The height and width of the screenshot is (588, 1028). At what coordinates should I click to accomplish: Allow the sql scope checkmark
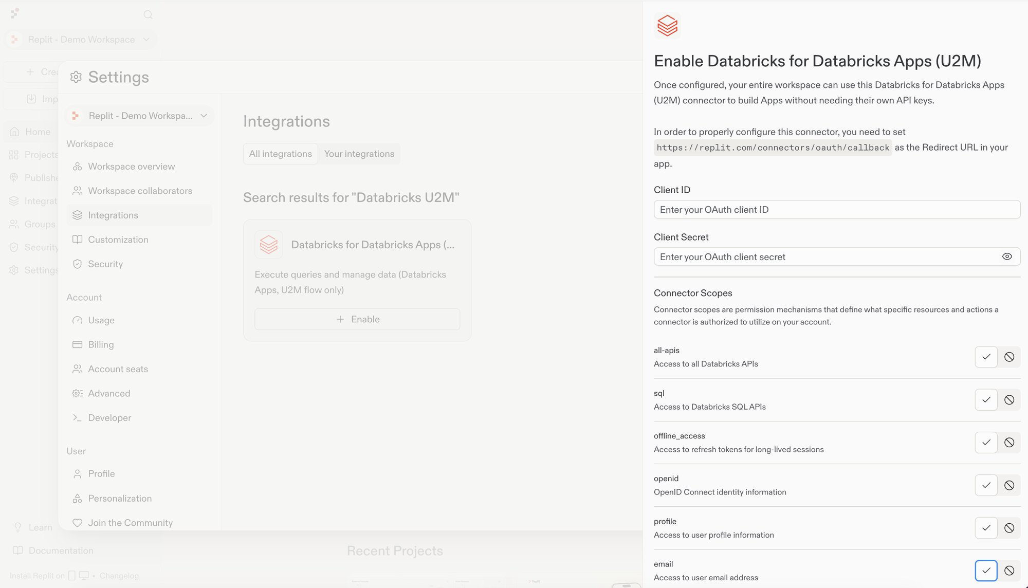click(986, 399)
